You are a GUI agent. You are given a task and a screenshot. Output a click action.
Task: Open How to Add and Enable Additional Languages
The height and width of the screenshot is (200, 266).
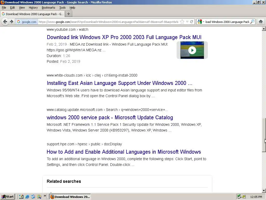pos(124,152)
